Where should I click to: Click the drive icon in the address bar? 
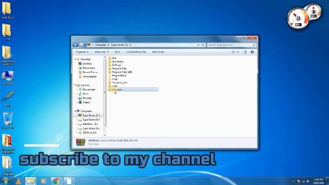(x=89, y=45)
